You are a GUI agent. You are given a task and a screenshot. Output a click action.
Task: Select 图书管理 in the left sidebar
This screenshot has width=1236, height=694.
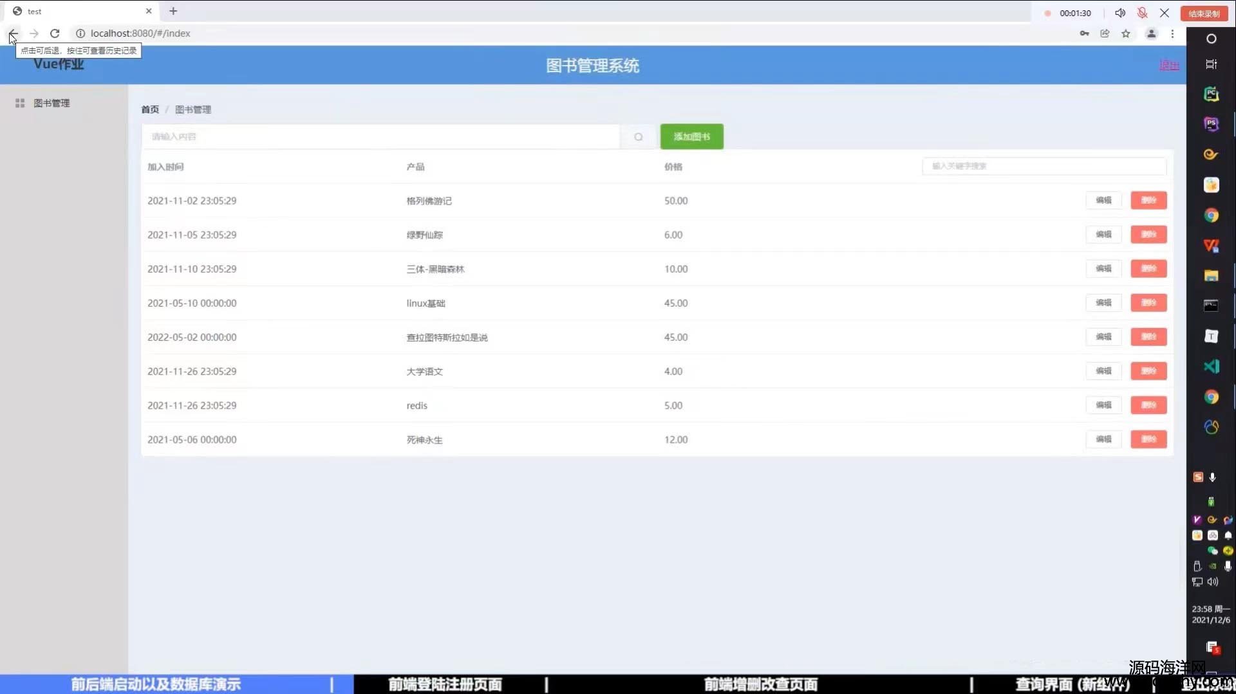pos(51,103)
